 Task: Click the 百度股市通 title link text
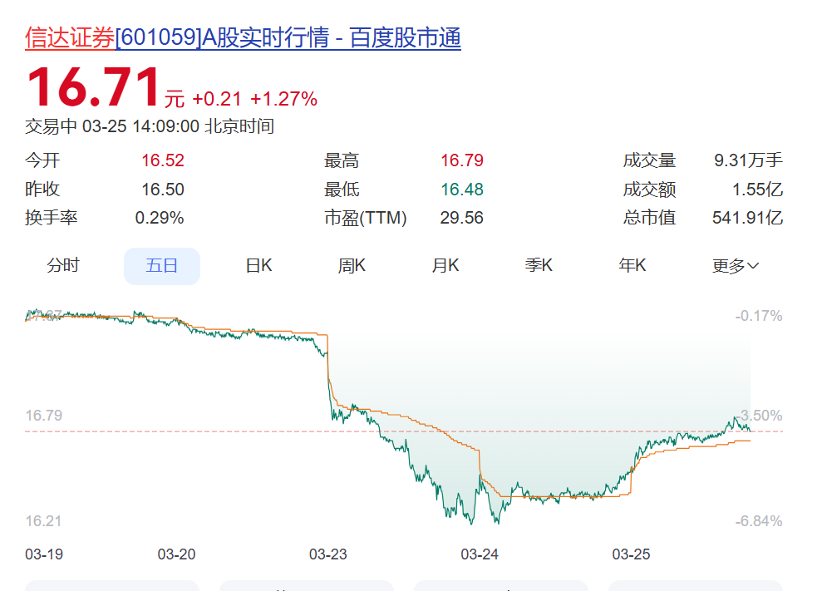point(404,38)
